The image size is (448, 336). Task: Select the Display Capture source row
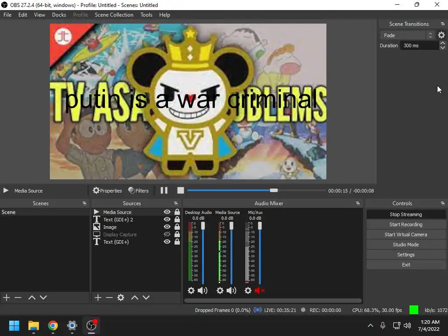pos(136,234)
